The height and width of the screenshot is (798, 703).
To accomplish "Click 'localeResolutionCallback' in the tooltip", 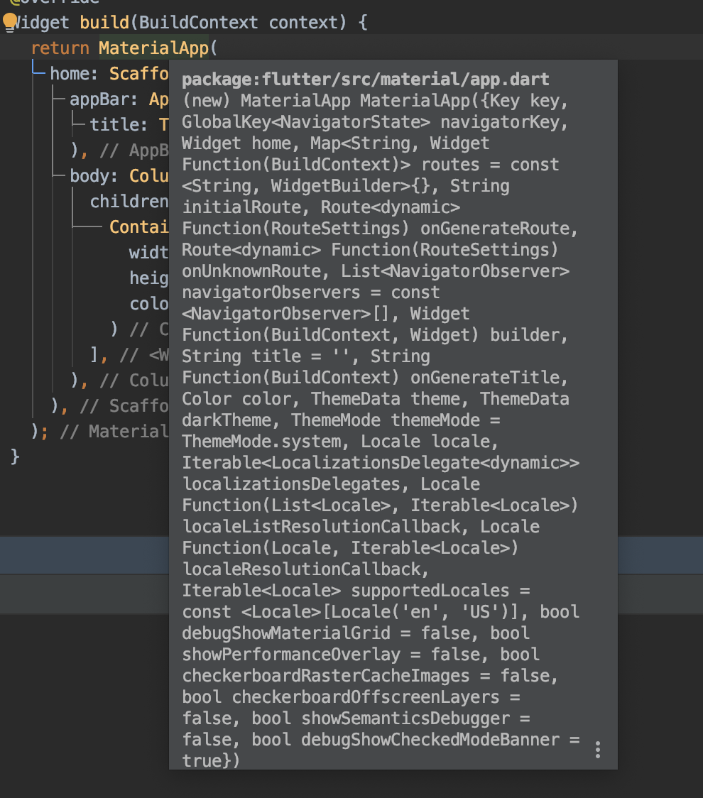I will (302, 569).
